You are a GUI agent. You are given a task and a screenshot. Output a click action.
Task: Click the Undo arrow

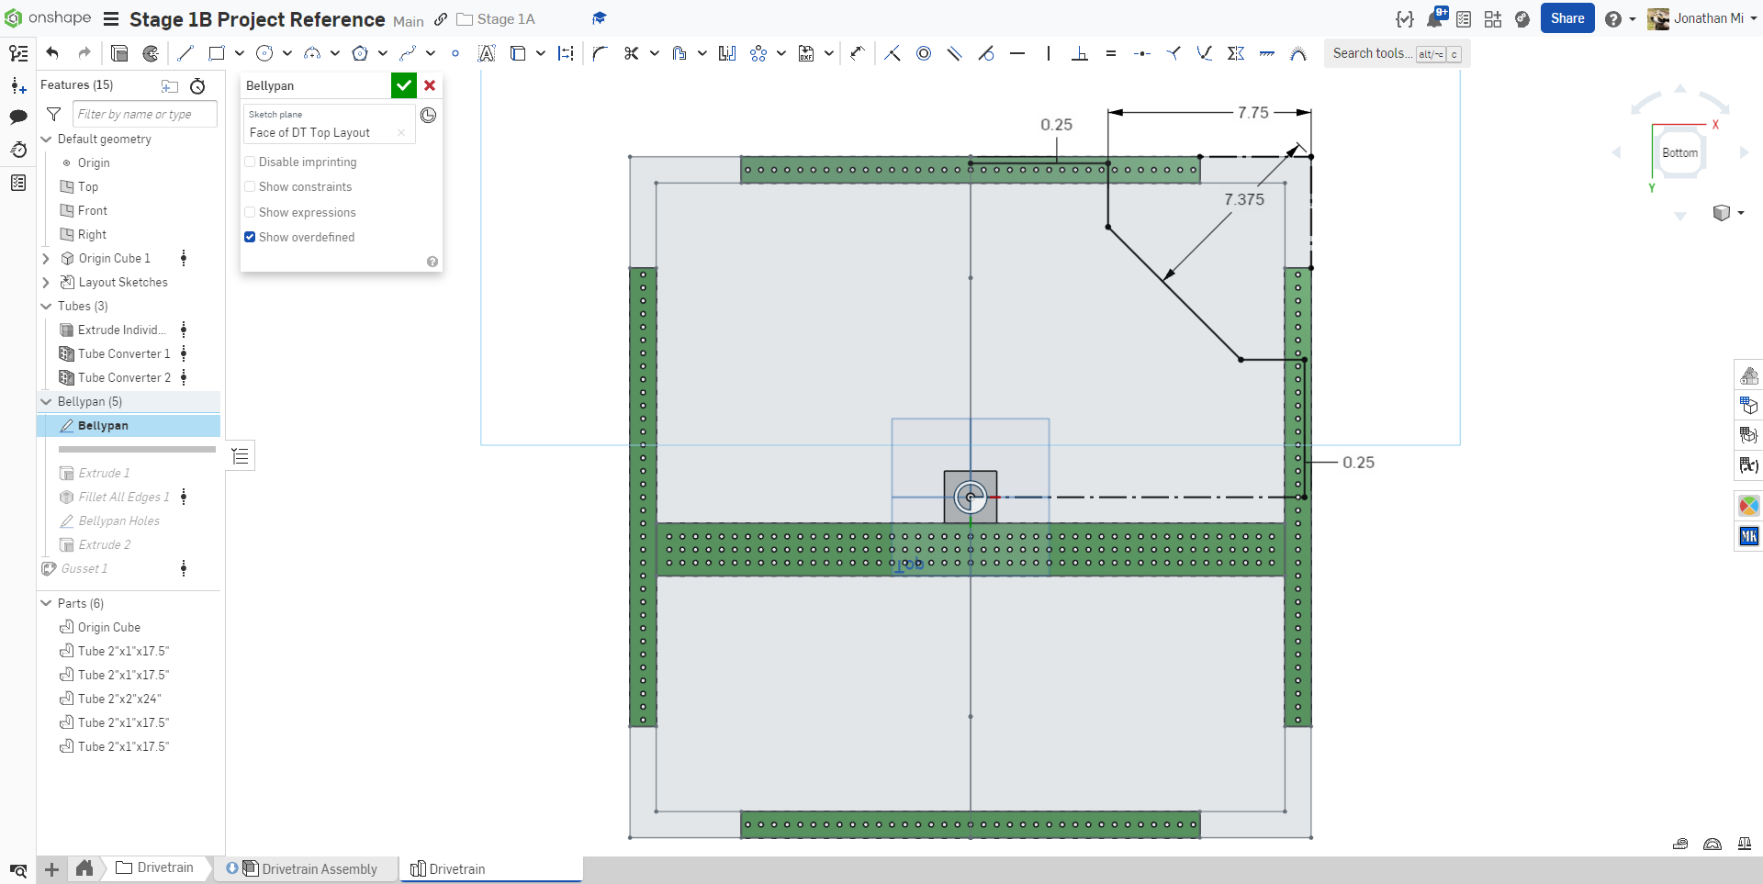(x=52, y=53)
